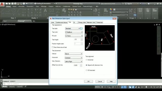Open the Annotate ribbon tab
The width and height of the screenshot is (162, 91).
click(21, 6)
